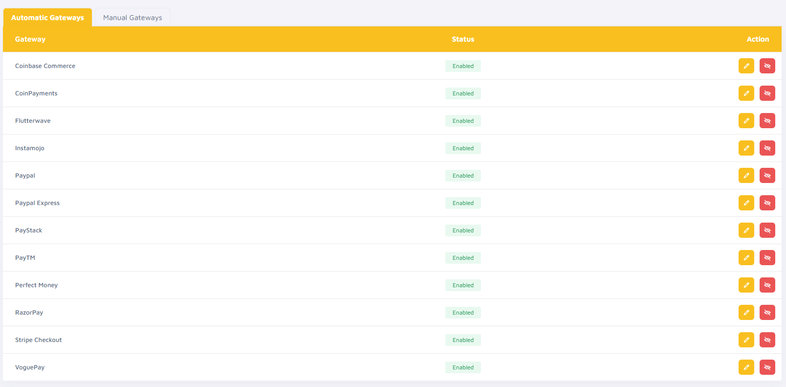The height and width of the screenshot is (387, 786).
Task: Click the Enabled badge for Flutterwave
Action: tap(463, 121)
